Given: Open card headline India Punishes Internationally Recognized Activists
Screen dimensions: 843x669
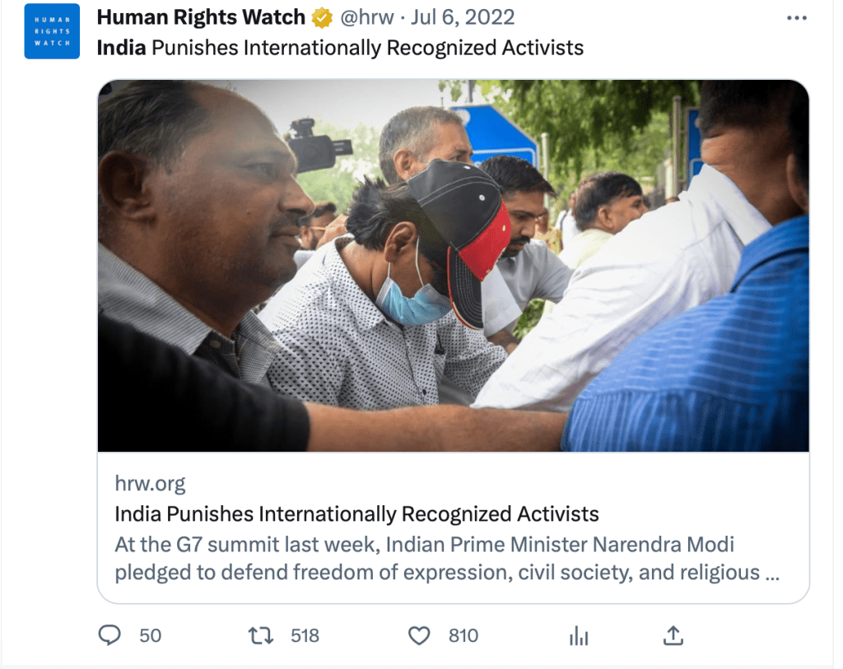Looking at the screenshot, I should click(x=356, y=513).
